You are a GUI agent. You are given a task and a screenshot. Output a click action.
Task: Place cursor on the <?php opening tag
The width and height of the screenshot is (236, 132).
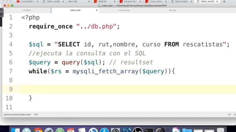click(x=31, y=18)
